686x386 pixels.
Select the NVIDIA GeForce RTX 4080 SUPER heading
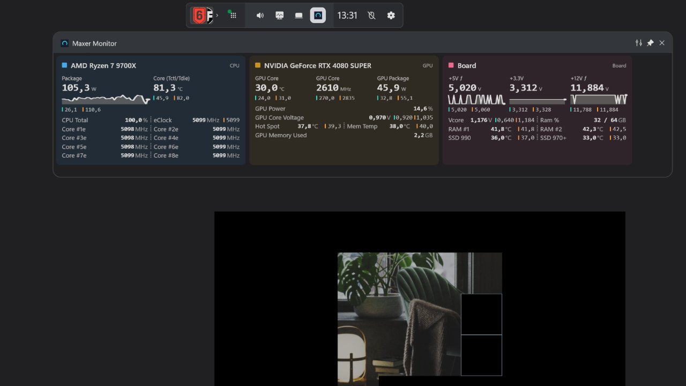[318, 65]
